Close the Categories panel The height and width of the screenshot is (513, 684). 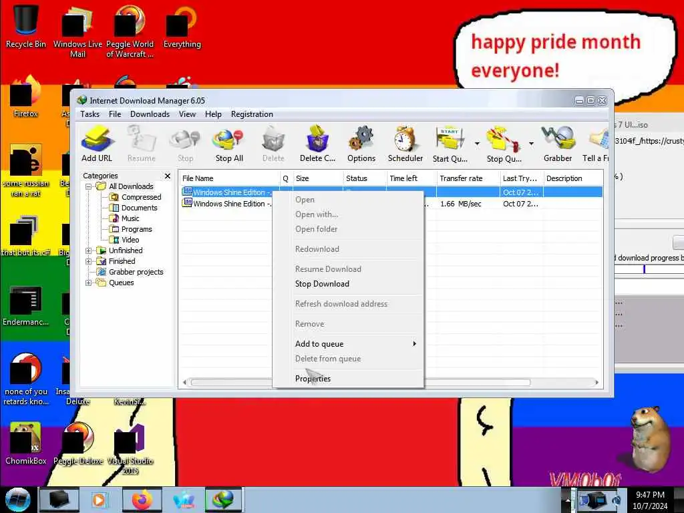(x=168, y=176)
